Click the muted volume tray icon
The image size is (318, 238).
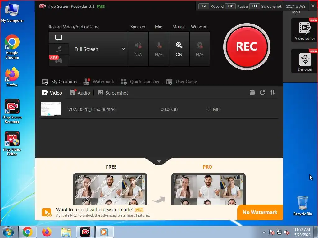[287, 232]
